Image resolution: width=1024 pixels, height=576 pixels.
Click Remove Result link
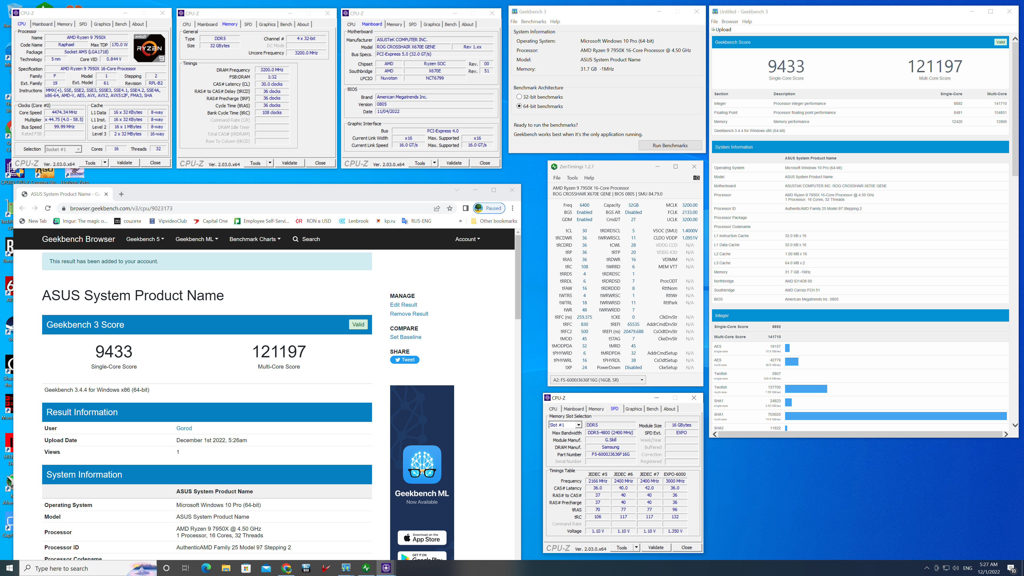click(409, 314)
